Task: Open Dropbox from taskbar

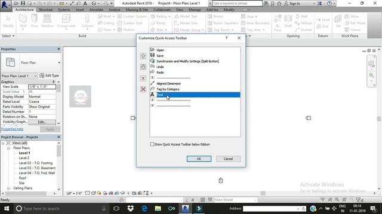Action: pos(131,209)
